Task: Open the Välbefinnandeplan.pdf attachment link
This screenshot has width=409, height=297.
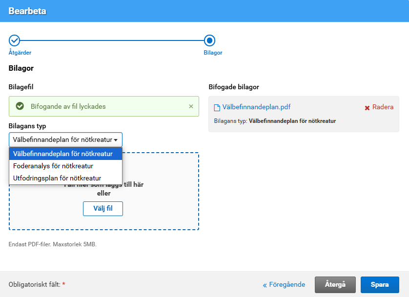Action: tap(256, 107)
